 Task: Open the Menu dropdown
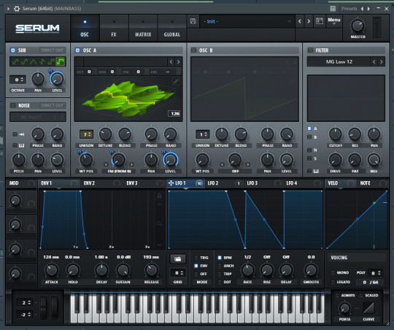tap(334, 21)
